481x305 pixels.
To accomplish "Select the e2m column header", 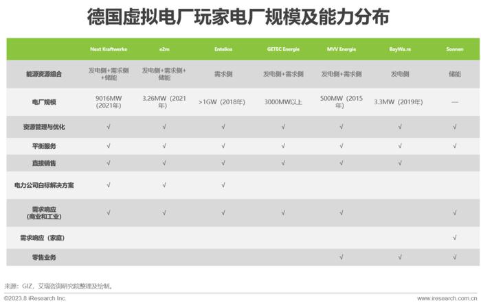I will tap(164, 49).
